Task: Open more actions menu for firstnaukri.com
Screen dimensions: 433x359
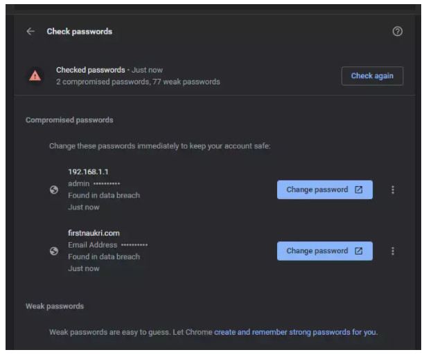Action: [393, 251]
